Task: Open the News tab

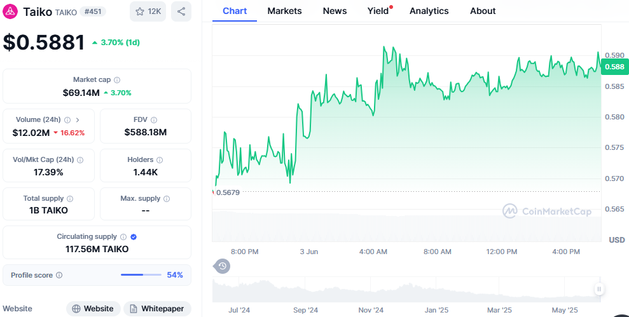Action: pyautogui.click(x=335, y=11)
